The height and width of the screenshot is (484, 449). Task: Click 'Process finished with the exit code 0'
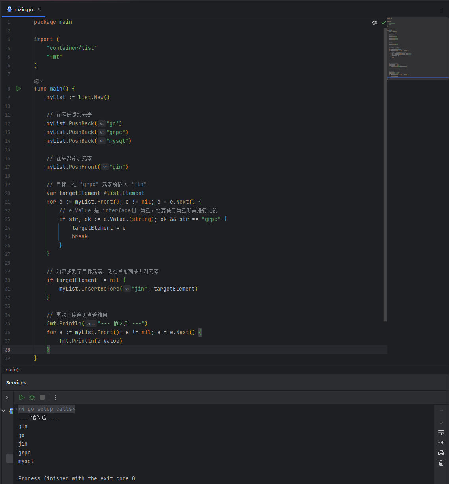[77, 478]
